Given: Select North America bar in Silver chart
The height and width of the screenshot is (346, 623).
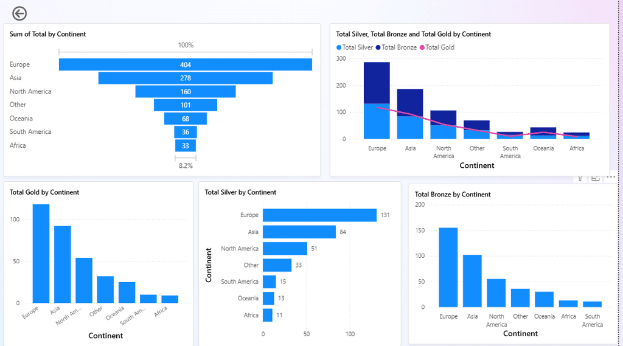Looking at the screenshot, I should click(x=285, y=248).
